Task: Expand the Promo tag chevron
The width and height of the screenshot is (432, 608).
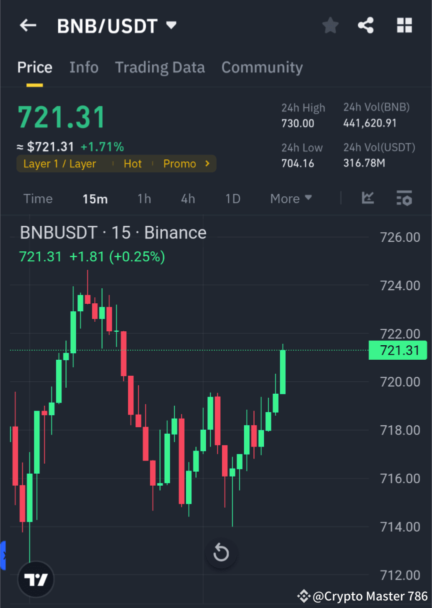Action: tap(206, 163)
